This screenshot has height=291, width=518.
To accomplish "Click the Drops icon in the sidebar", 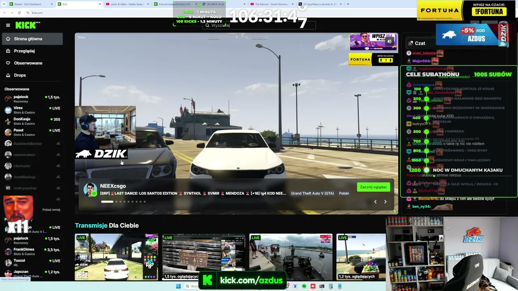I will [x=8, y=75].
